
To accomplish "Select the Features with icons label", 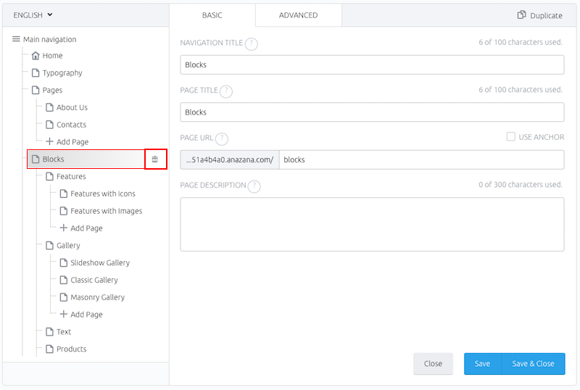I will click(x=103, y=194).
